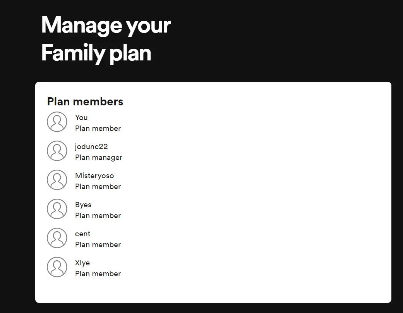Select the member name 'You'
403x313 pixels.
pyautogui.click(x=81, y=117)
